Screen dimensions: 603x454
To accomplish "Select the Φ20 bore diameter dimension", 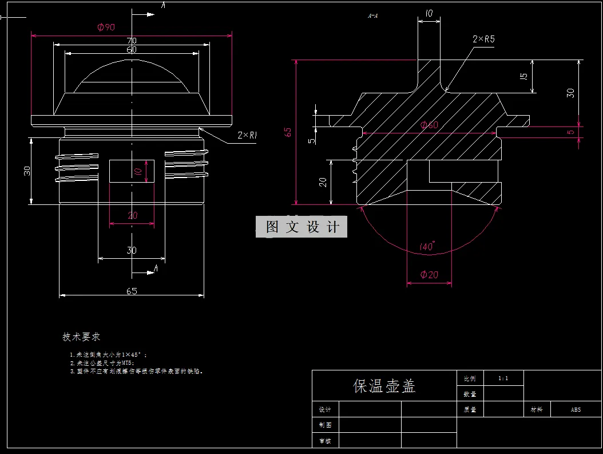I will coord(429,275).
